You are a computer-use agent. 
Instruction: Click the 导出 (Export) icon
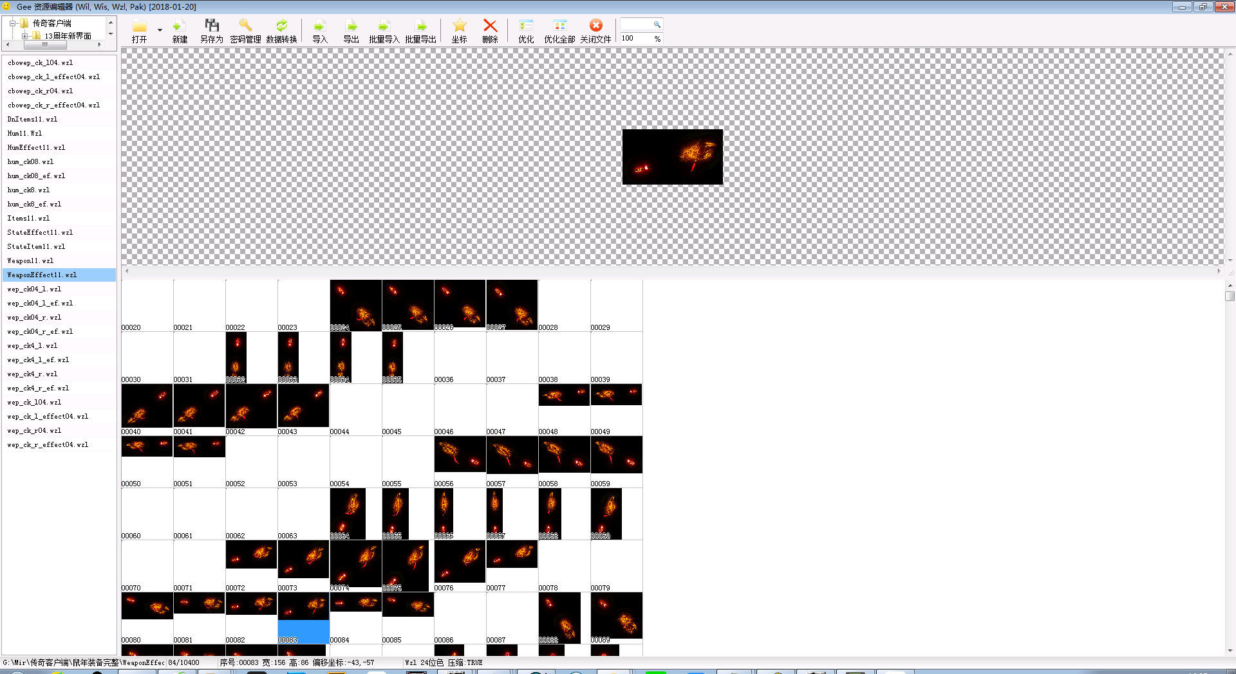coord(351,26)
